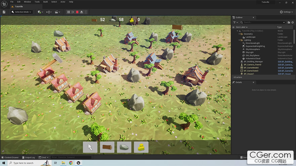Open the Output Log

(28, 157)
